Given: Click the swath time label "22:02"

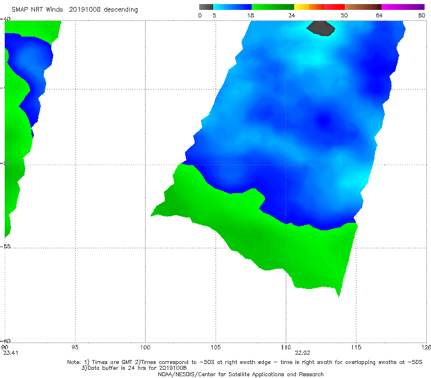Looking at the screenshot, I should pos(302,353).
